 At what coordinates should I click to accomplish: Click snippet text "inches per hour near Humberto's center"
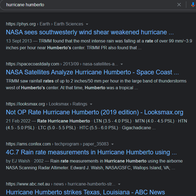pyautogui.click(x=45, y=48)
